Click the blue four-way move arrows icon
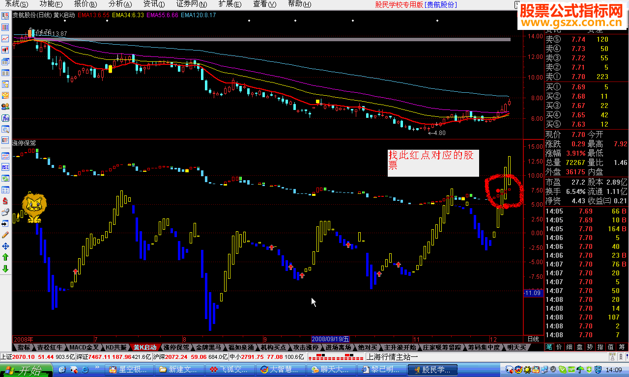 [x=5, y=245]
